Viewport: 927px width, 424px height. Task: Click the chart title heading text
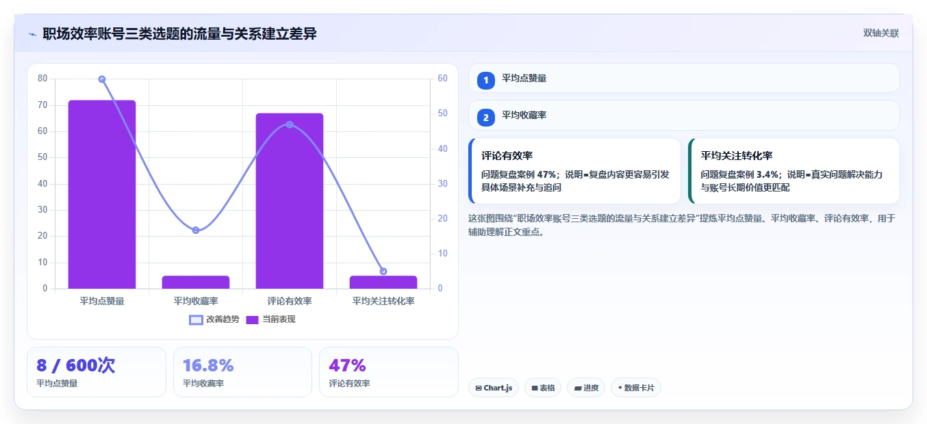pyautogui.click(x=179, y=34)
